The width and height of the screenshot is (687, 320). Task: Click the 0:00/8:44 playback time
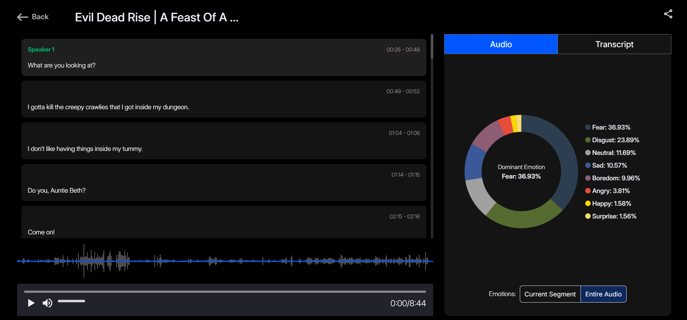tap(408, 303)
